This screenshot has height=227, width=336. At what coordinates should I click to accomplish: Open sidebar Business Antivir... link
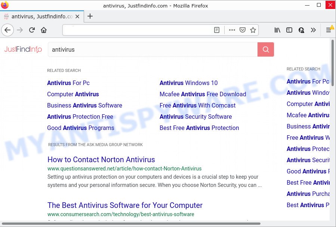tap(308, 126)
